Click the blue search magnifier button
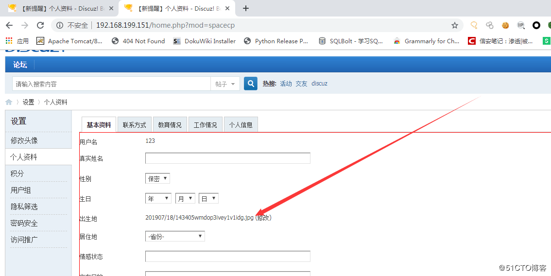The height and width of the screenshot is (276, 551). pos(250,84)
